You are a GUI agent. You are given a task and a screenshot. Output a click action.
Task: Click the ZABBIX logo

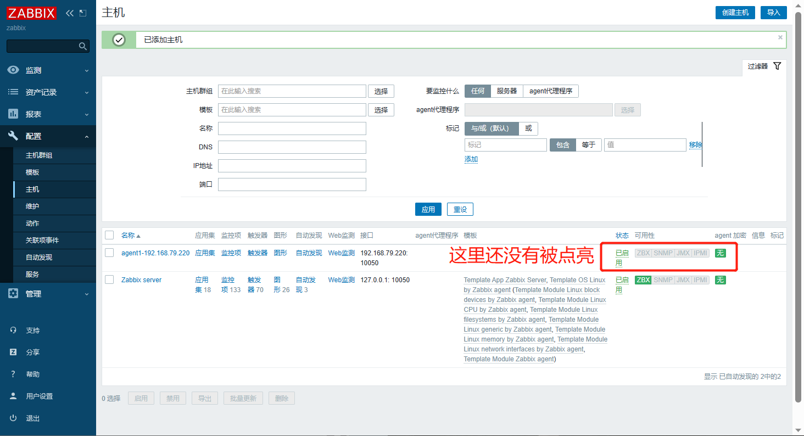[32, 13]
